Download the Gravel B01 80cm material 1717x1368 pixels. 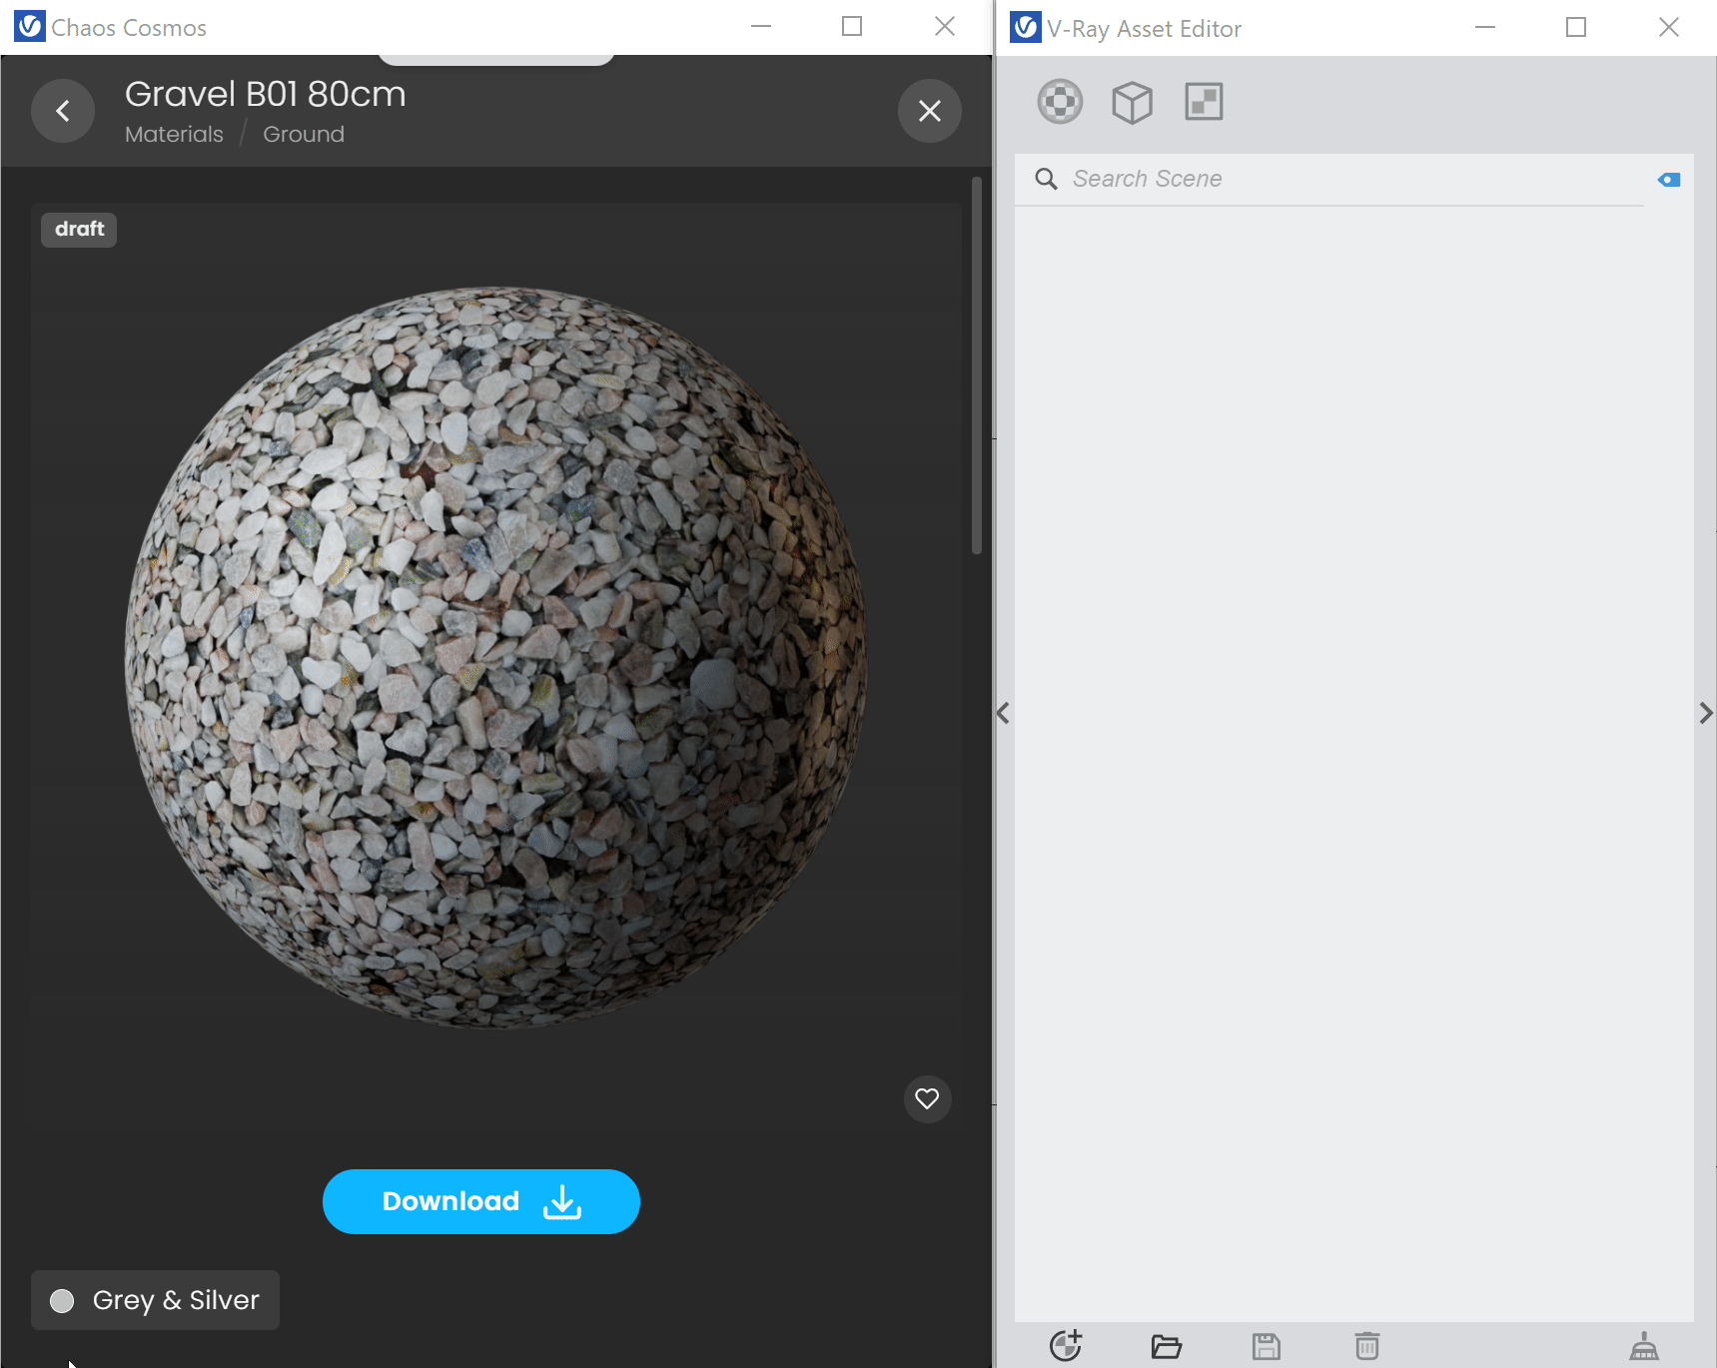pos(480,1201)
